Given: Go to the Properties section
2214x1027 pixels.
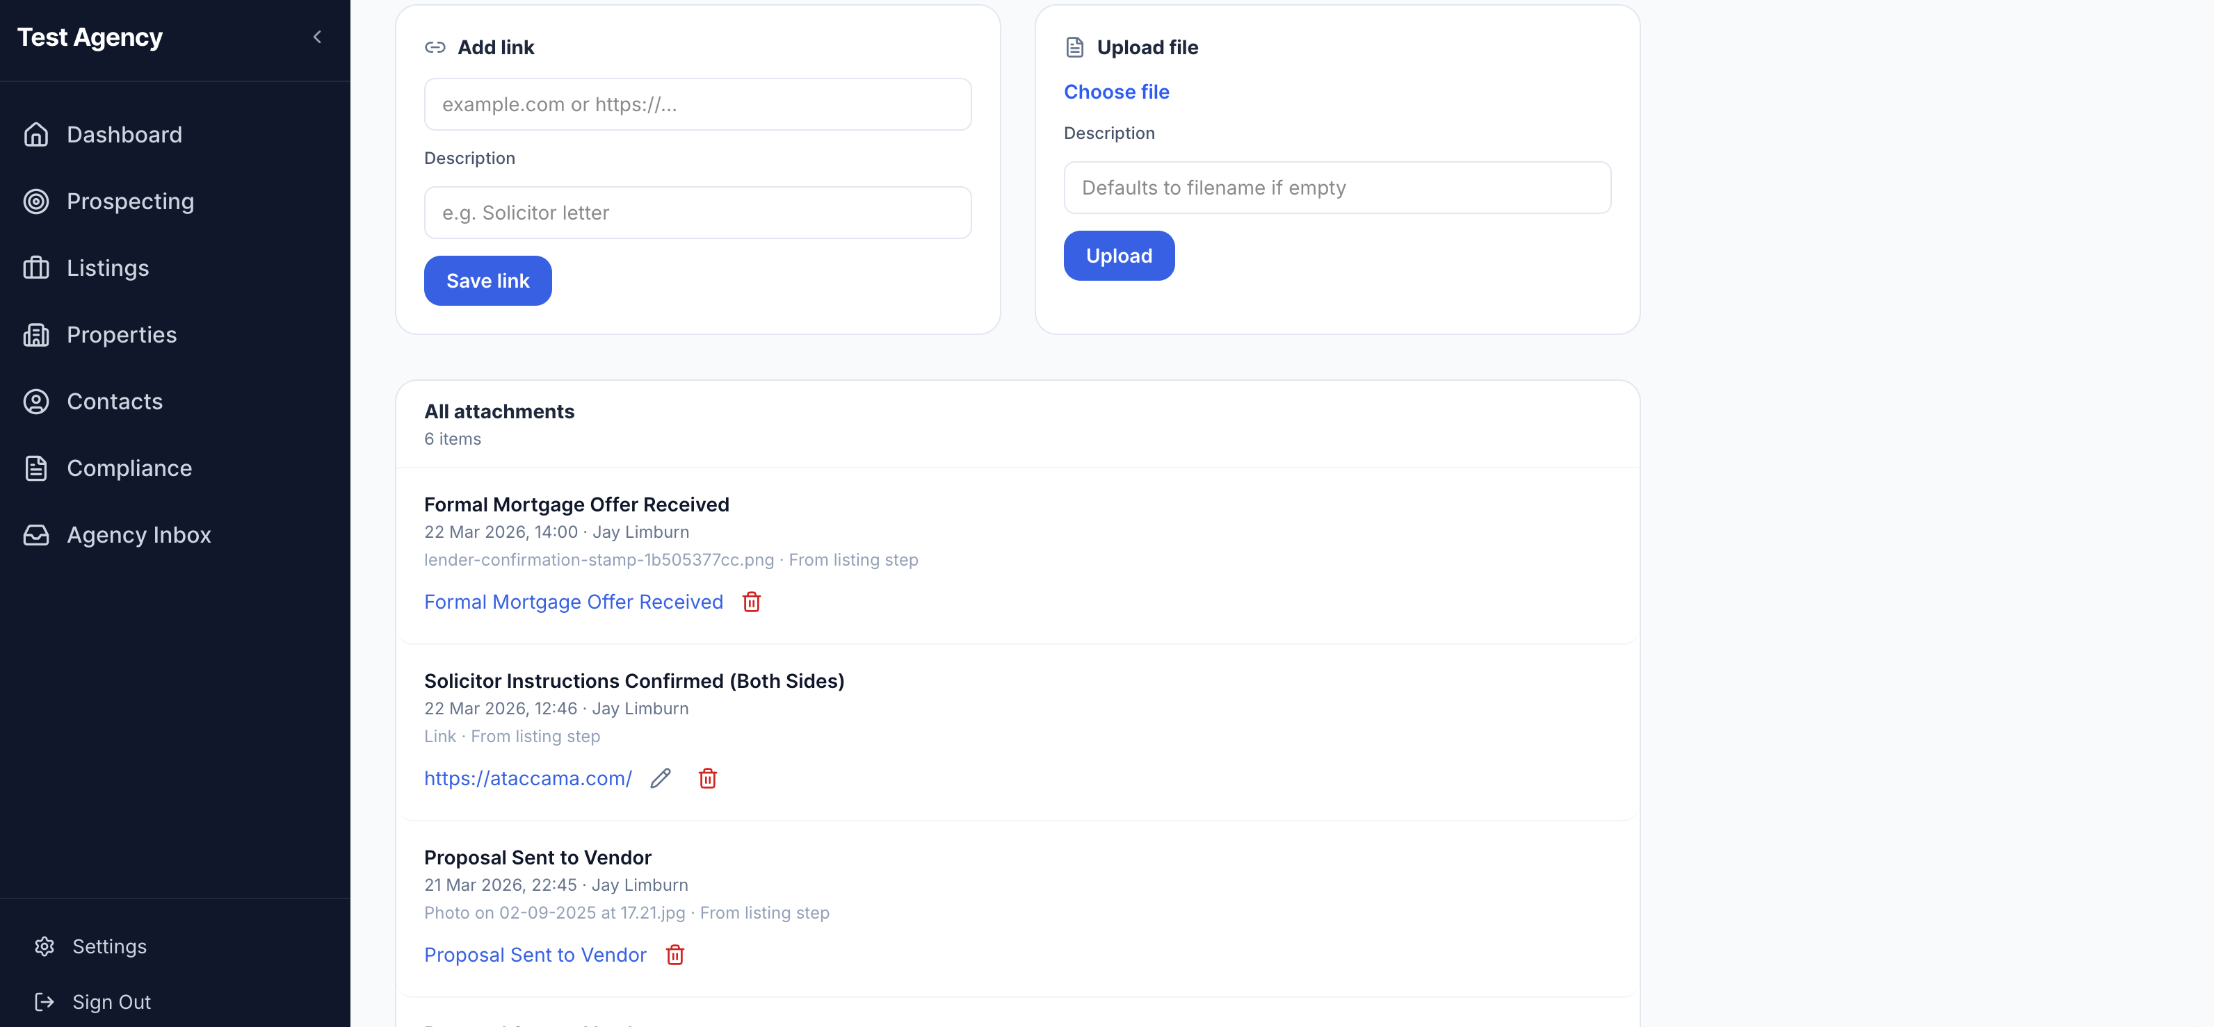Looking at the screenshot, I should pos(122,335).
